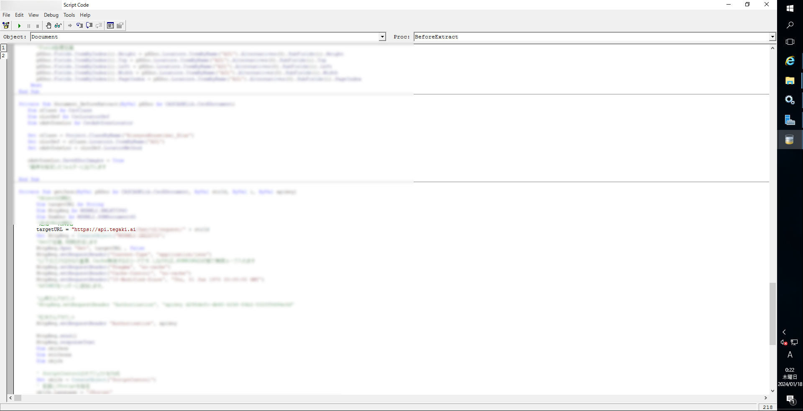
Task: Open the Edit menu
Action: [x=19, y=15]
